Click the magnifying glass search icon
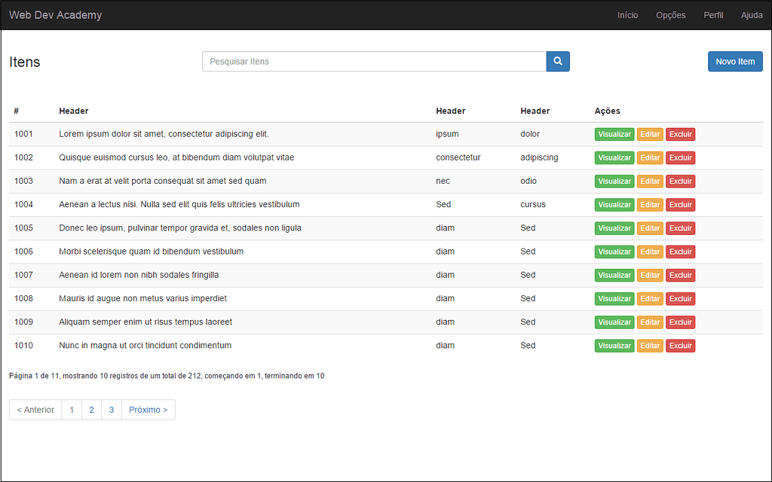Image resolution: width=772 pixels, height=482 pixels. pos(558,62)
